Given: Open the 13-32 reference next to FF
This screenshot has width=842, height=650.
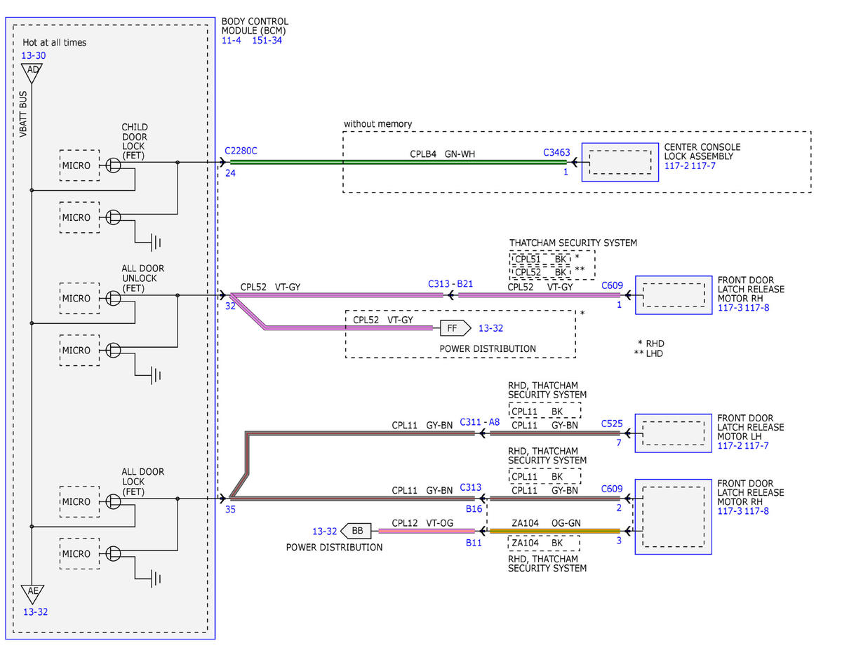Looking at the screenshot, I should coord(491,327).
